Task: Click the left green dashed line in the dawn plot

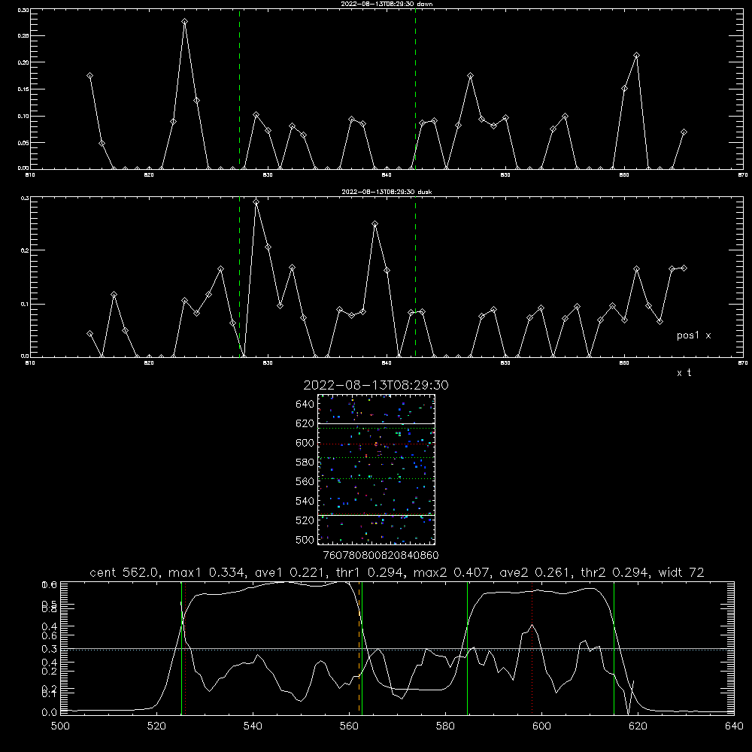Action: point(239,89)
